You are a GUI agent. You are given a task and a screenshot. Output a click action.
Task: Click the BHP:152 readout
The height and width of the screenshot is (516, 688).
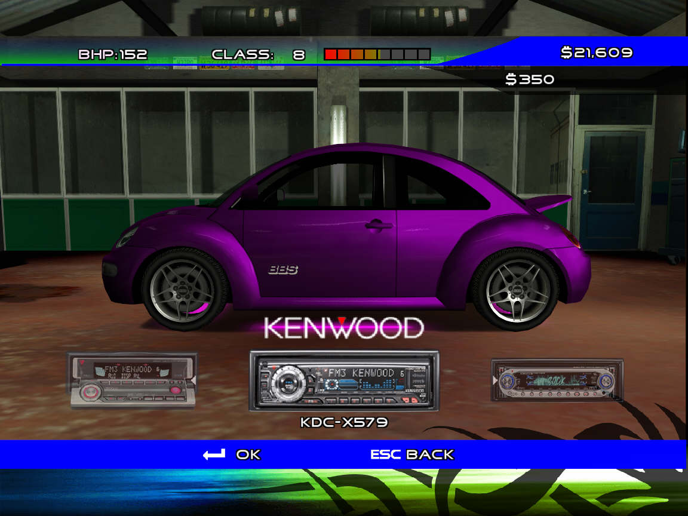[x=113, y=54]
